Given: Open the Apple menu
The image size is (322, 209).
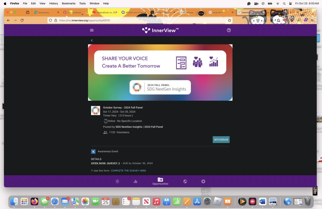Looking at the screenshot, I should point(5,4).
